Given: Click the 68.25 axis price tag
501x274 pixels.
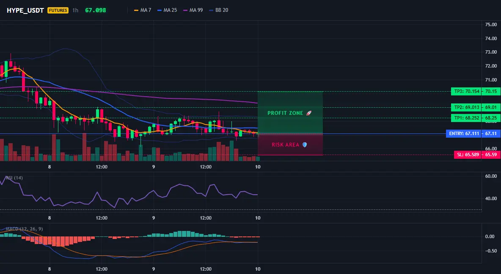Looking at the screenshot, I should tap(491, 118).
